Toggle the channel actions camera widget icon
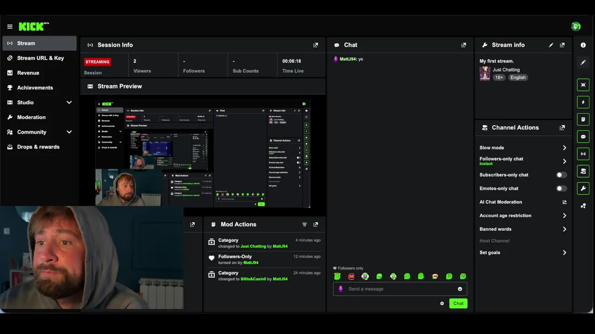The image size is (595, 334). click(583, 171)
